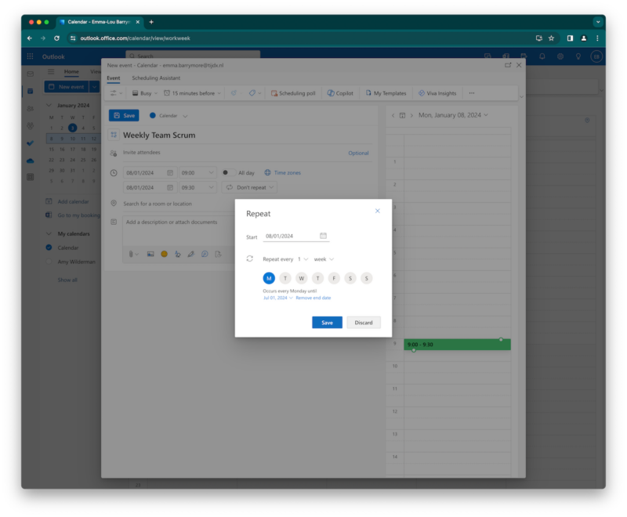This screenshot has width=627, height=517.
Task: Click the Optional attendees link
Action: click(358, 153)
